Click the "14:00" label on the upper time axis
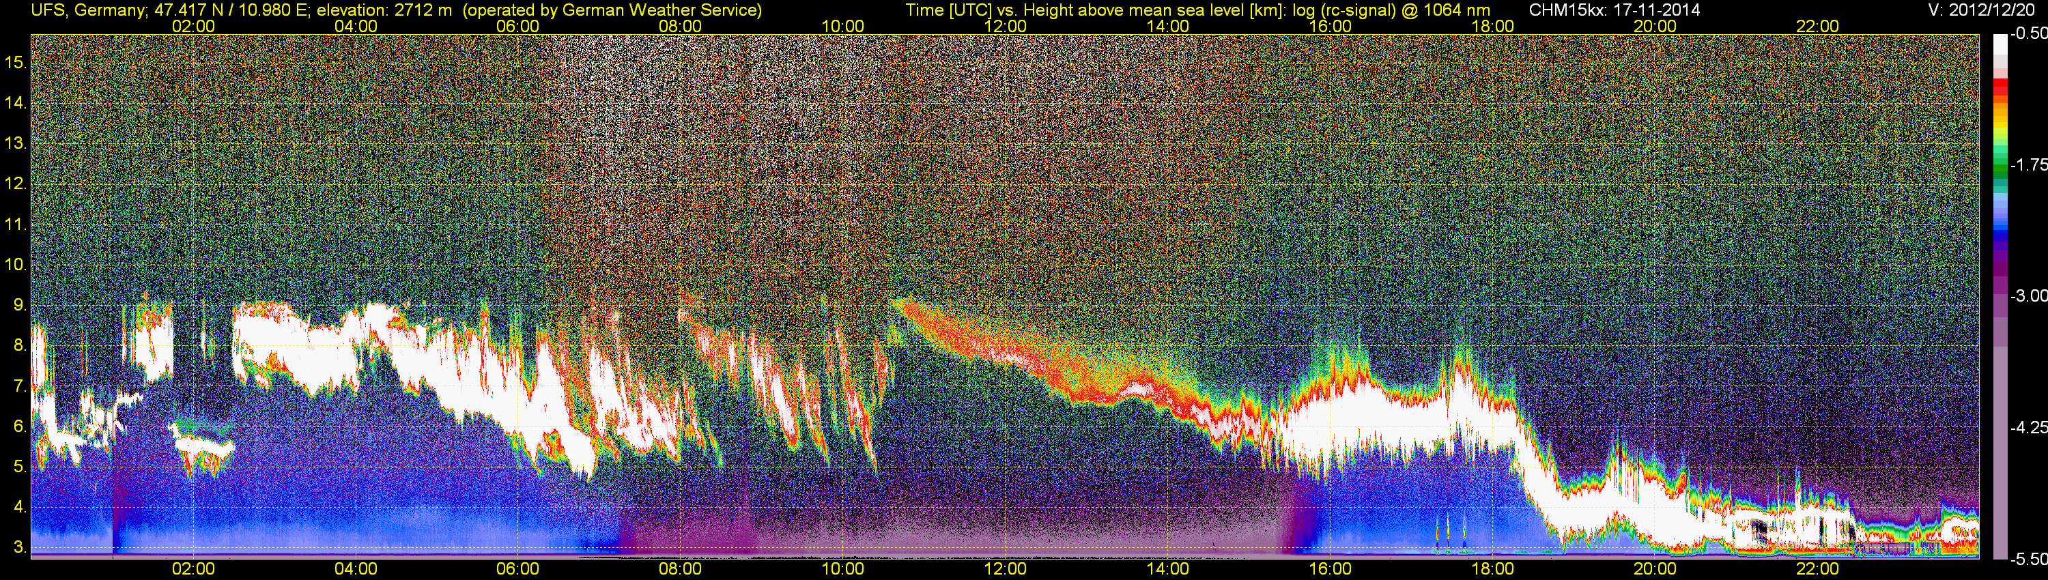This screenshot has height=580, width=2048. (1168, 26)
